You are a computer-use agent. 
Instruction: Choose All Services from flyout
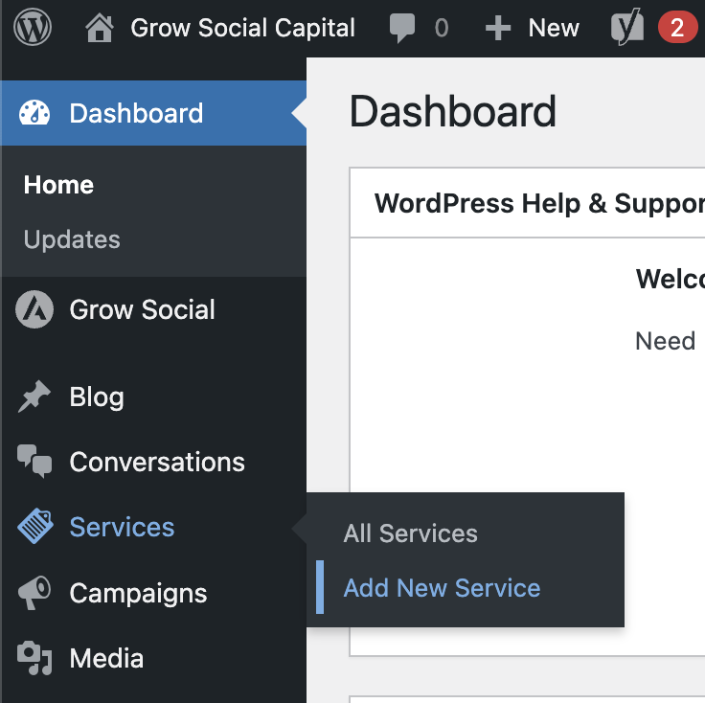411,533
